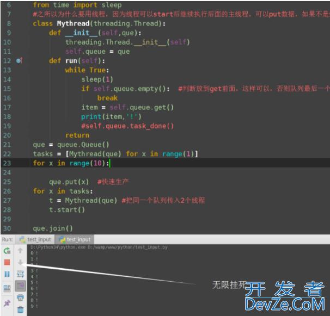330x316 pixels.
Task: Clear console with trash can icon
Action: click(20, 309)
